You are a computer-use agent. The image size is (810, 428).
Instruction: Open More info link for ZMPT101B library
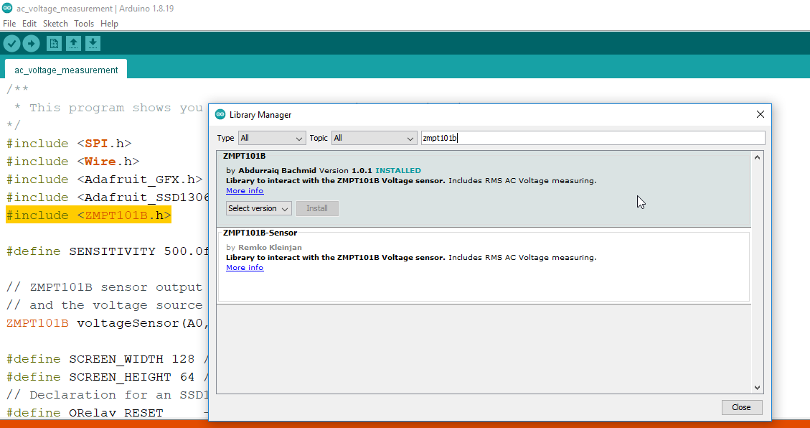[x=245, y=191]
